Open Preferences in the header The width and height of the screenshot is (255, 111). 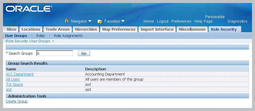point(181,21)
